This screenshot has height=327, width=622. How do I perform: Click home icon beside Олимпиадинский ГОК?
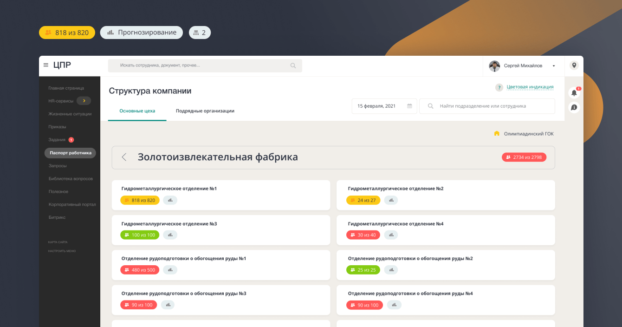[x=497, y=134]
